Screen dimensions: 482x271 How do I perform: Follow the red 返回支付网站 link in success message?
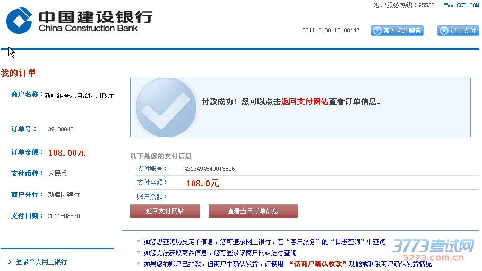coord(305,102)
